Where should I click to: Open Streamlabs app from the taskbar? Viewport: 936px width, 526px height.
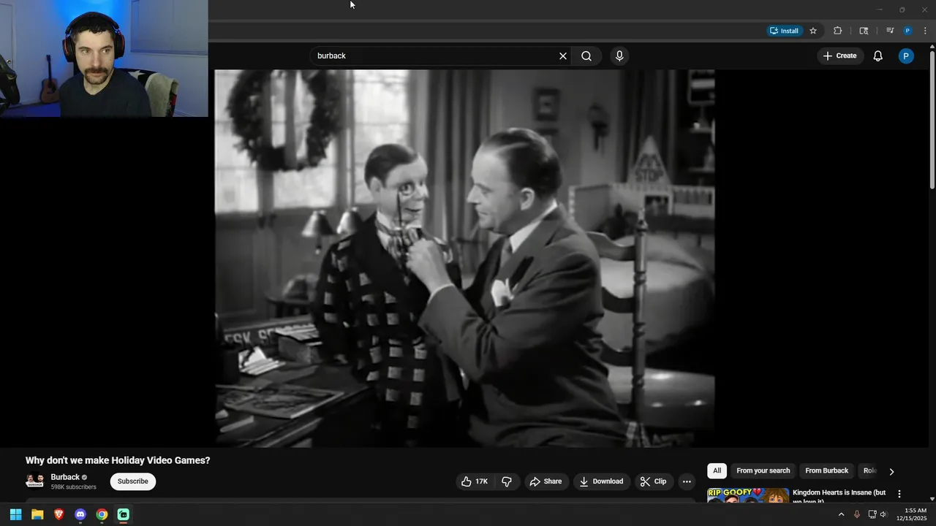[124, 514]
